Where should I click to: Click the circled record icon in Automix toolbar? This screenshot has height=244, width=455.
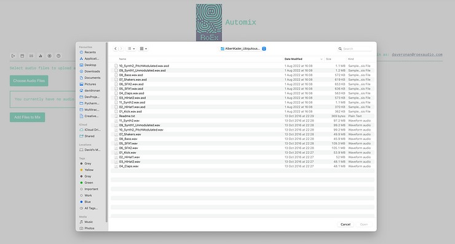[49, 56]
